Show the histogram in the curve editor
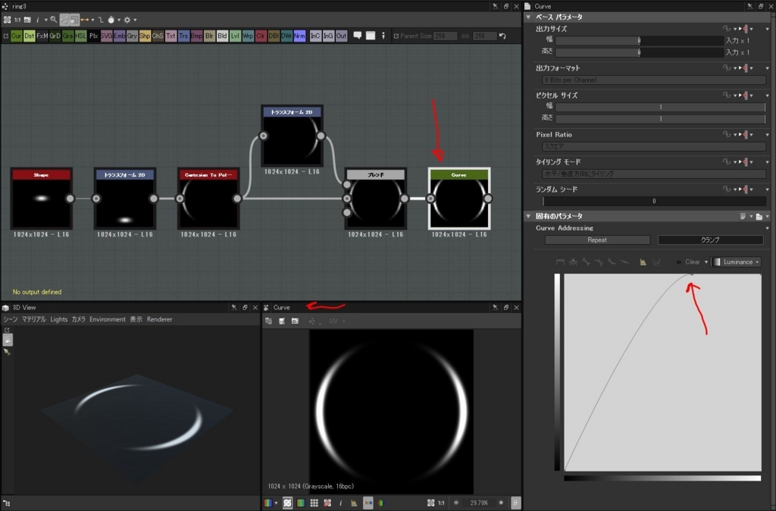The image size is (776, 511). coord(643,262)
